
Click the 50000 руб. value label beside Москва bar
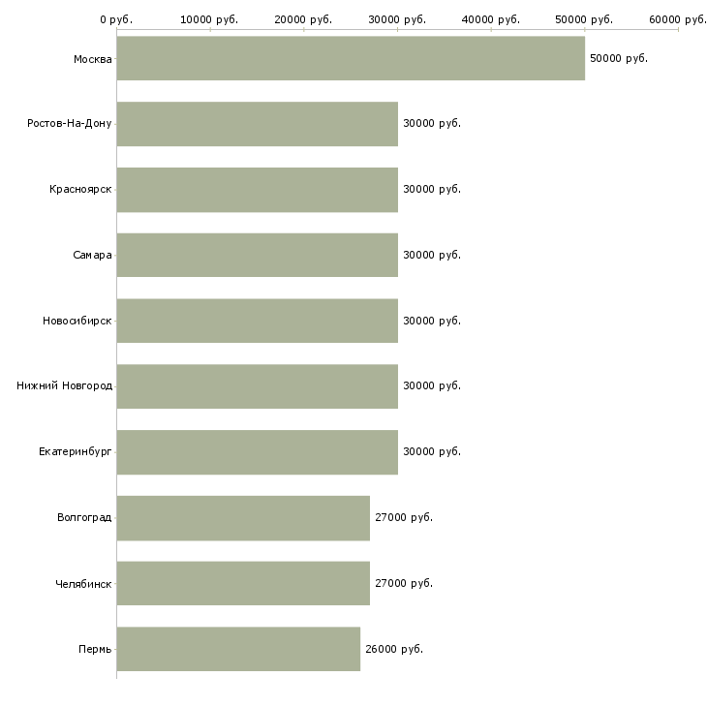tap(619, 58)
